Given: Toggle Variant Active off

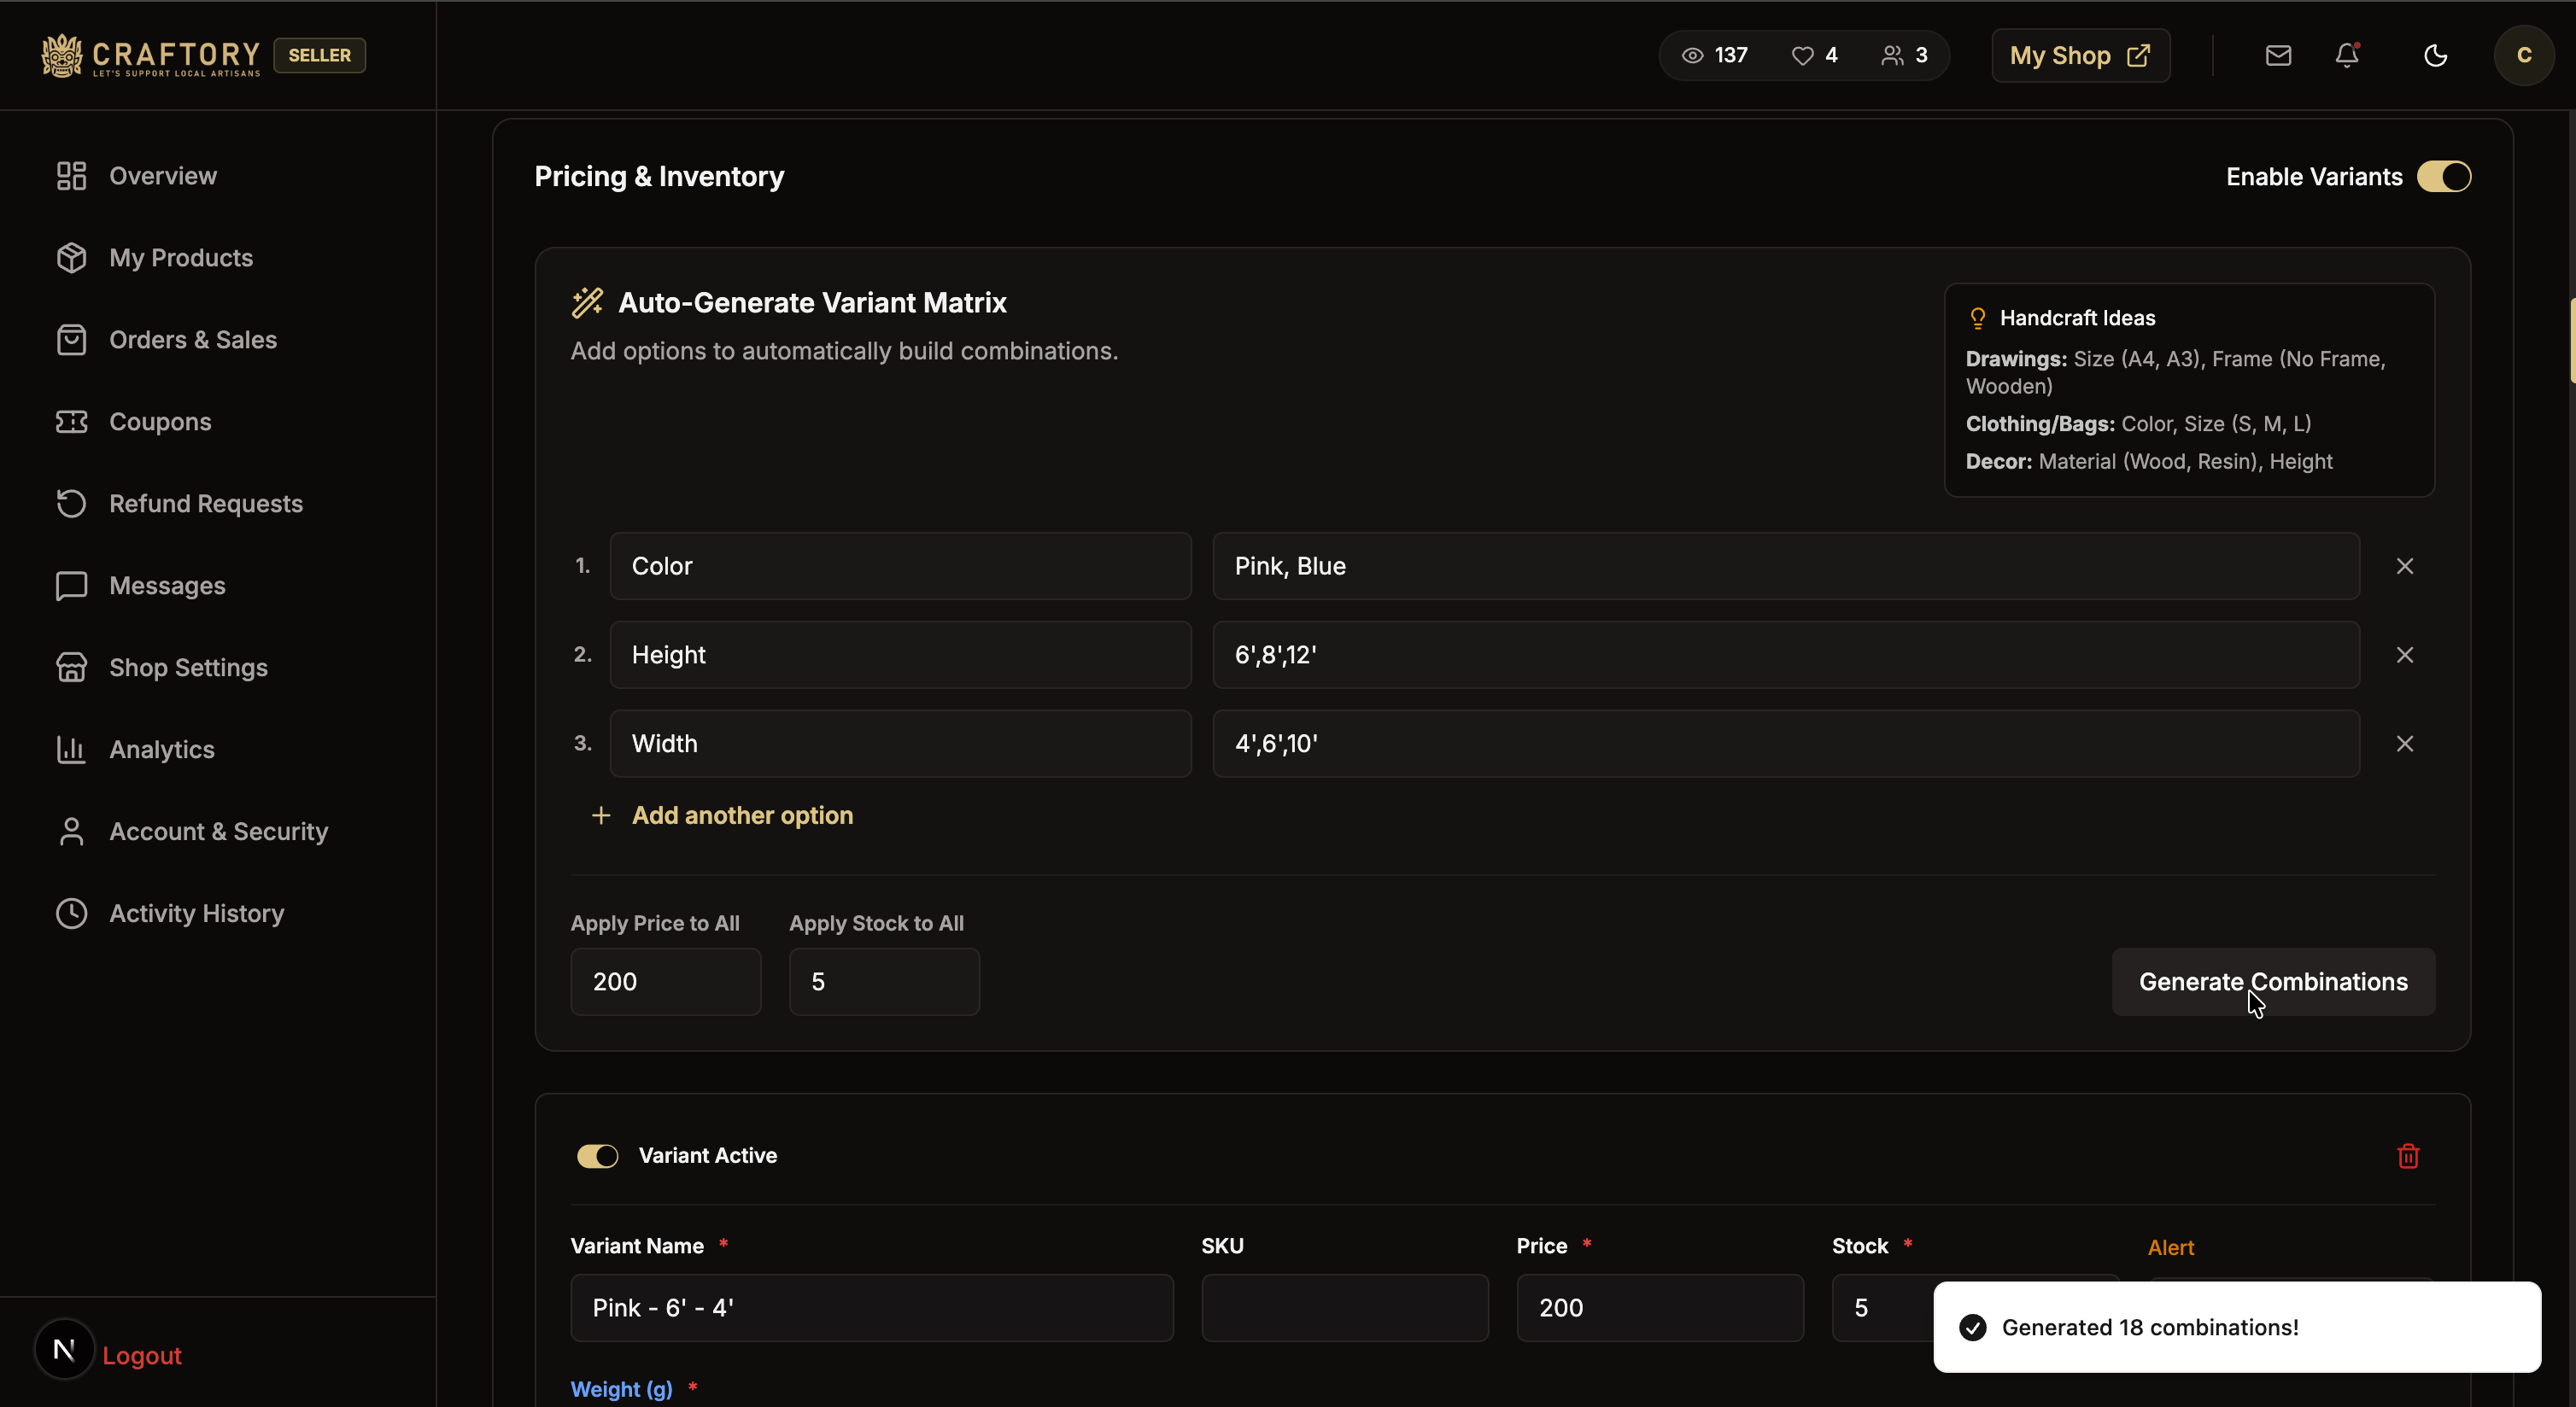Looking at the screenshot, I should point(597,1155).
